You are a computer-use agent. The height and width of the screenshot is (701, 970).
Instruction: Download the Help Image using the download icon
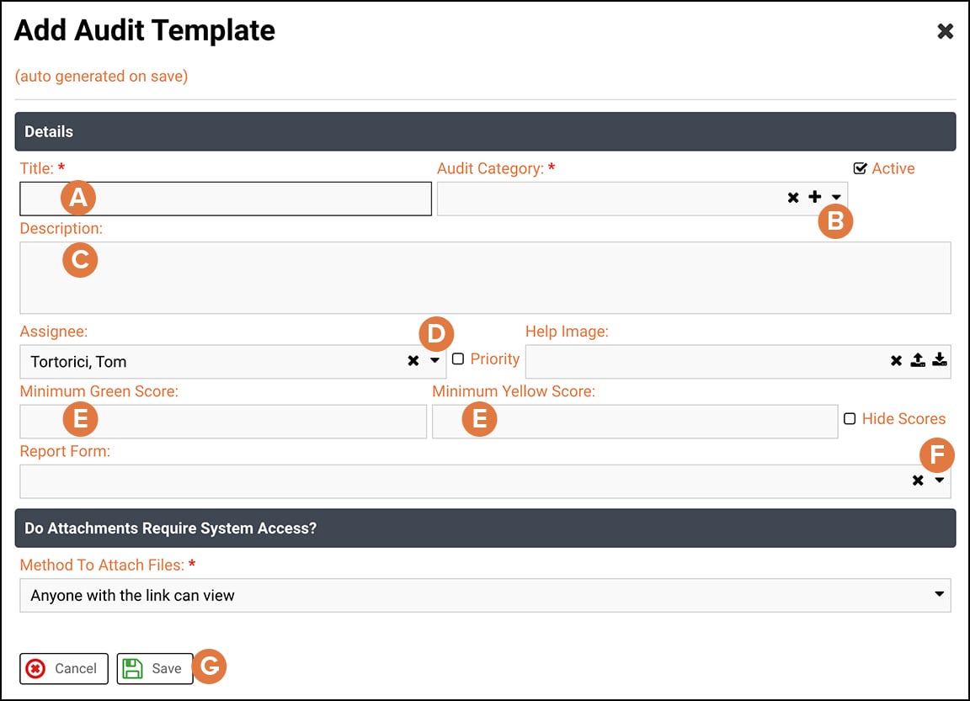tap(939, 360)
